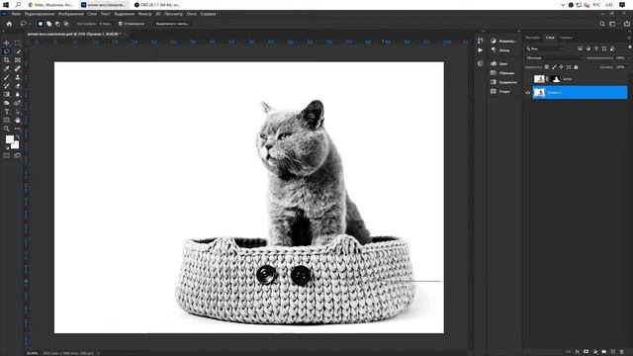Toggle layer filtering switch in Layers panel
Image resolution: width=633 pixels, height=356 pixels.
click(630, 48)
